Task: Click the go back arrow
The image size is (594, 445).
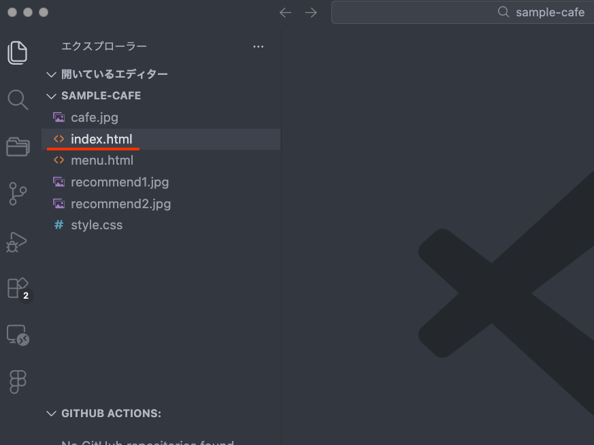Action: coord(286,12)
